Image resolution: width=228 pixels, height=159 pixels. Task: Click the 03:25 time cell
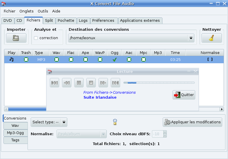tap(175, 60)
